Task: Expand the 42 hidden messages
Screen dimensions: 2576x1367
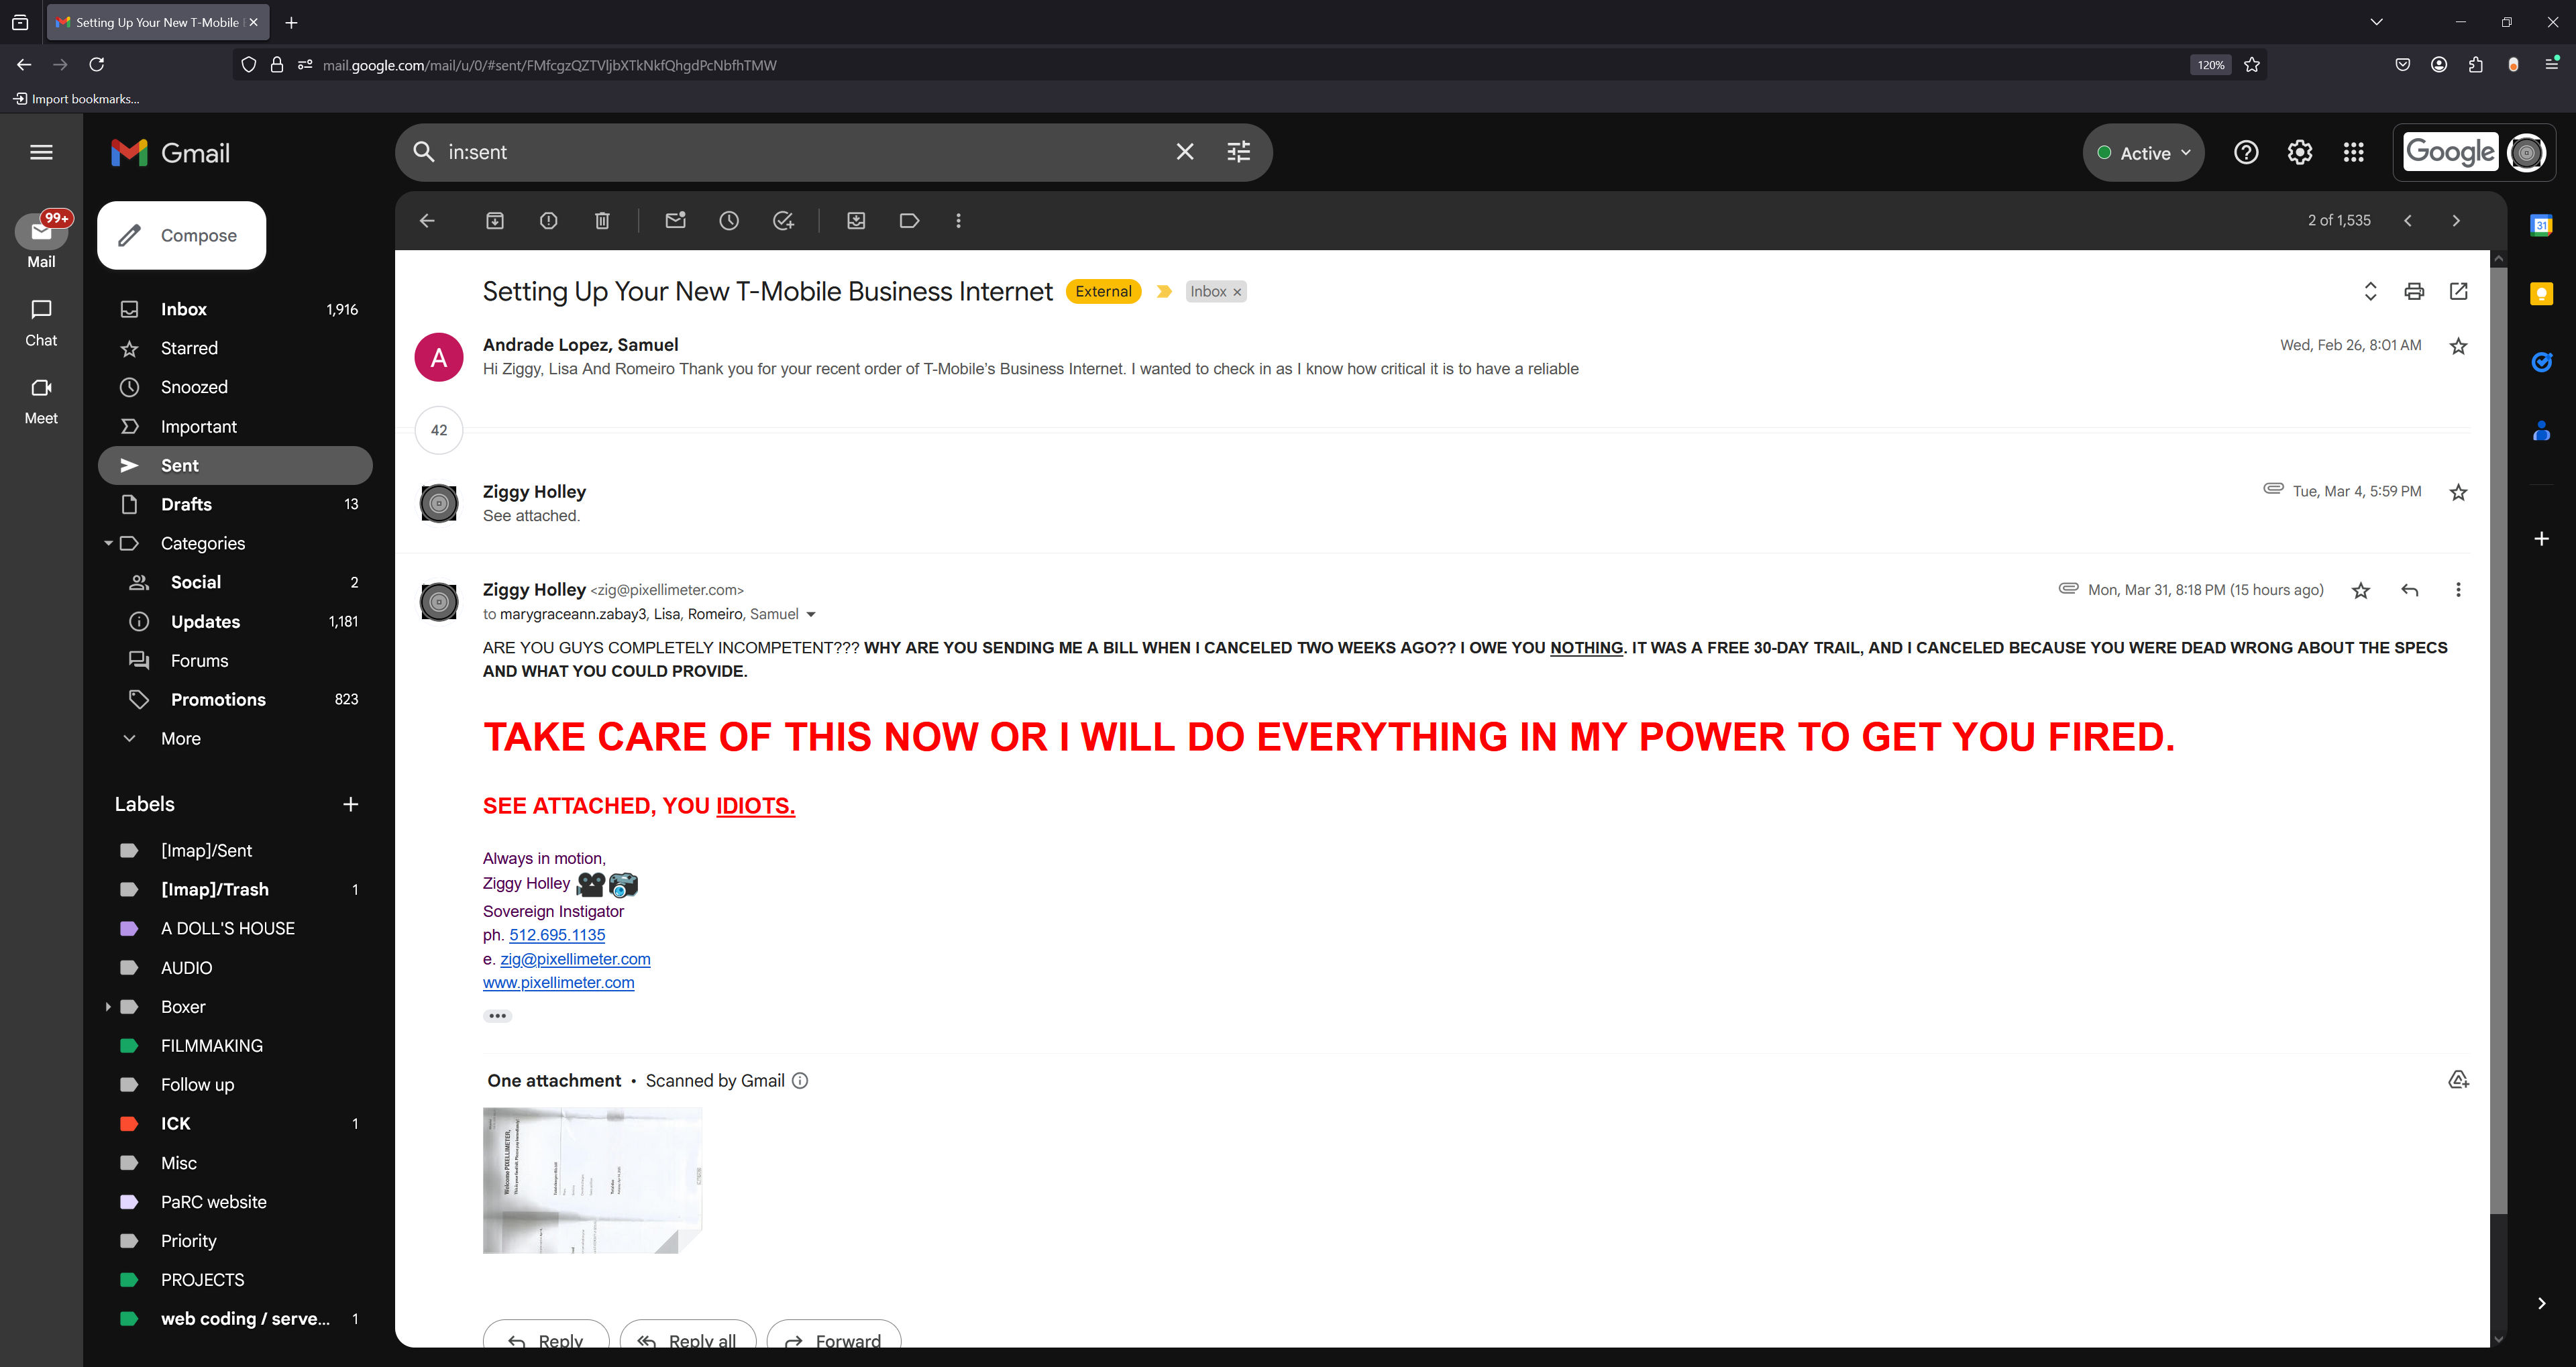Action: pos(439,430)
